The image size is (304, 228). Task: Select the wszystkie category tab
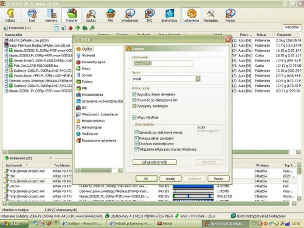point(292,27)
